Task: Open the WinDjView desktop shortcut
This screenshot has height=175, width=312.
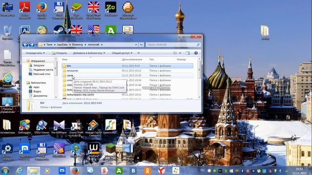Action: click(59, 150)
